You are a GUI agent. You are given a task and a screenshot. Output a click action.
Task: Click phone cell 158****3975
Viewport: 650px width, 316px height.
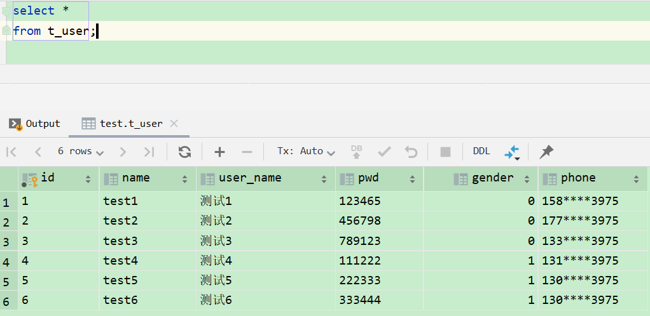(x=593, y=201)
